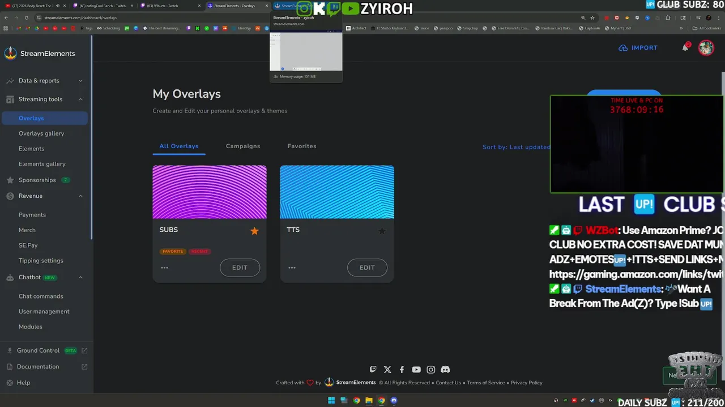Click the browser address bar URL
725x407 pixels.
(80, 18)
